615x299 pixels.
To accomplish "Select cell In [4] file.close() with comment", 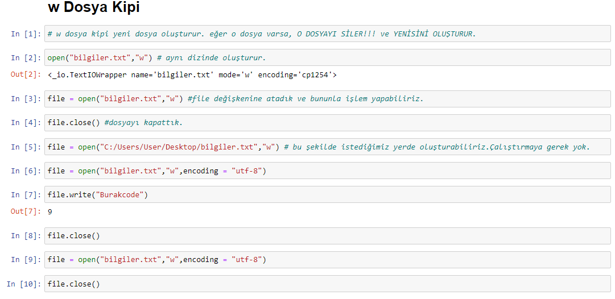I will [328, 123].
